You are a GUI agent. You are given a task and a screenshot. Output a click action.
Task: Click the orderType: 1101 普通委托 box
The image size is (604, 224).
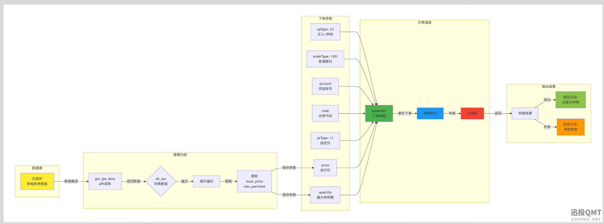(x=325, y=59)
